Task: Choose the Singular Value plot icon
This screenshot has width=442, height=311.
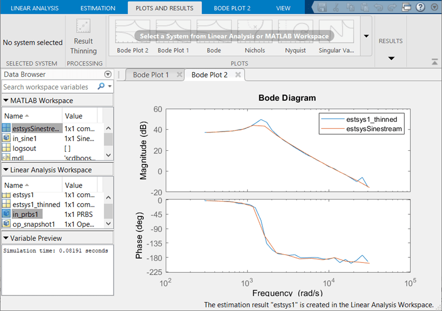Action: coord(336,31)
